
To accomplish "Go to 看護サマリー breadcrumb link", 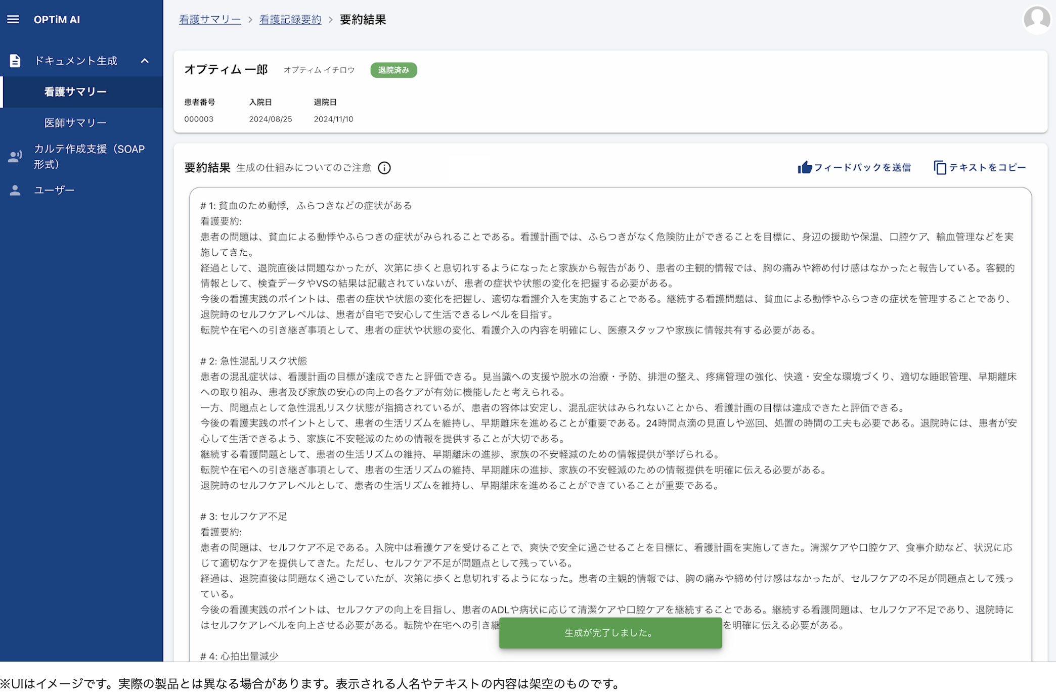I will pyautogui.click(x=210, y=20).
